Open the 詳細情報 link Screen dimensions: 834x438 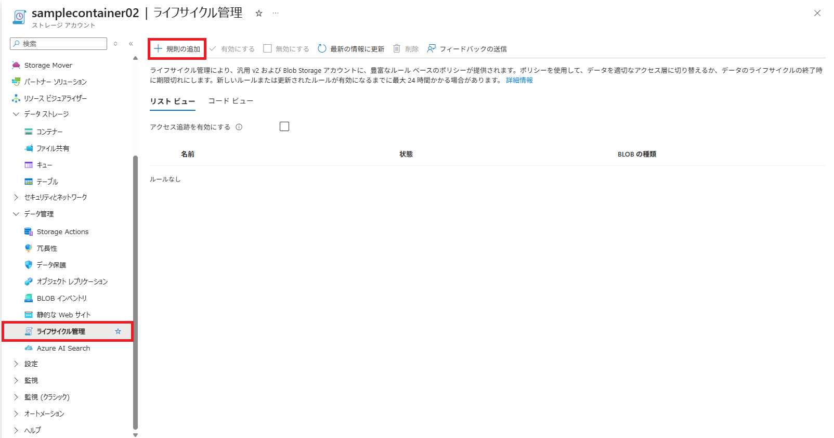(x=519, y=80)
